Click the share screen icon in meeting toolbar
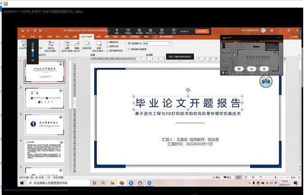The image size is (304, 195). (x=174, y=31)
